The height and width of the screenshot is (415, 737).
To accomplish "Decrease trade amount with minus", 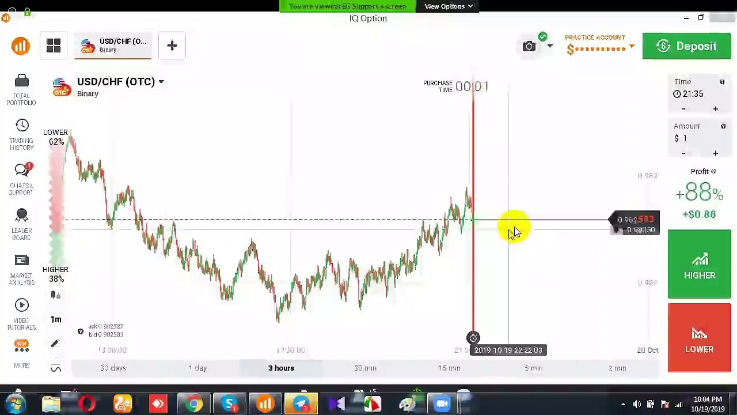I will coord(683,153).
